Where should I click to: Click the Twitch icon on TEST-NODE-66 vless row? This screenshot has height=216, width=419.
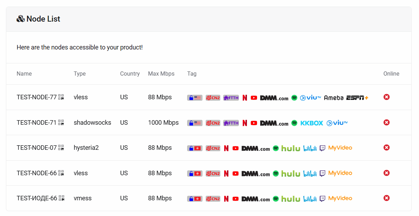point(322,173)
